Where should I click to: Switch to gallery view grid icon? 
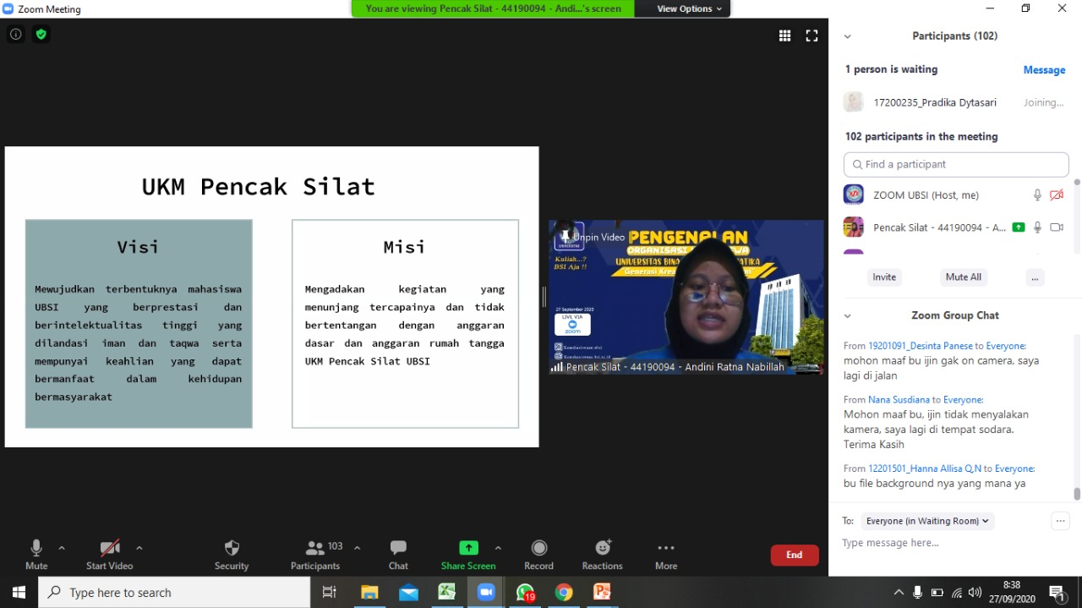tap(784, 36)
